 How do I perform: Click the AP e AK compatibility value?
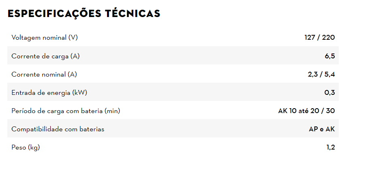[322, 129]
